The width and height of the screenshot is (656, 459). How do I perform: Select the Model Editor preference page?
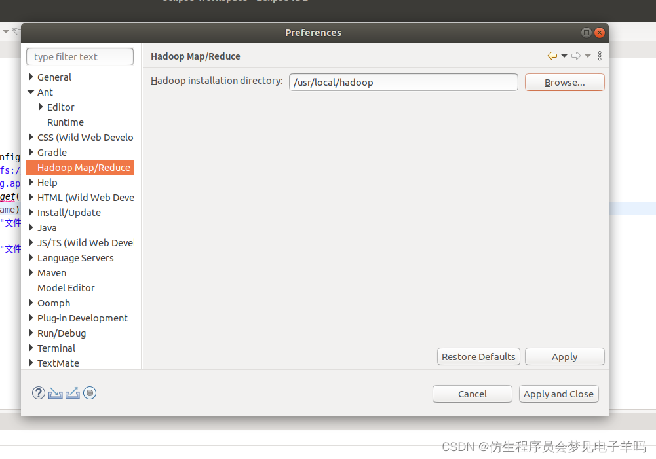[x=66, y=288]
